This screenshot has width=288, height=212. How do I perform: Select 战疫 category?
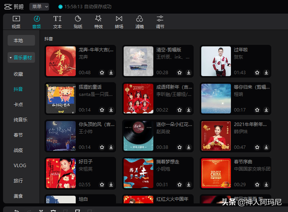[18, 150]
